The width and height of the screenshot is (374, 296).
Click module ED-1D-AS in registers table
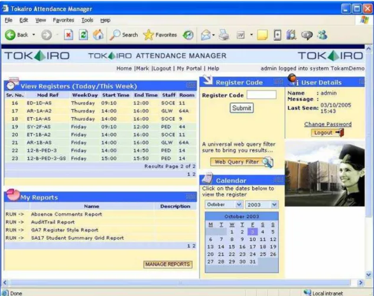tap(39, 103)
